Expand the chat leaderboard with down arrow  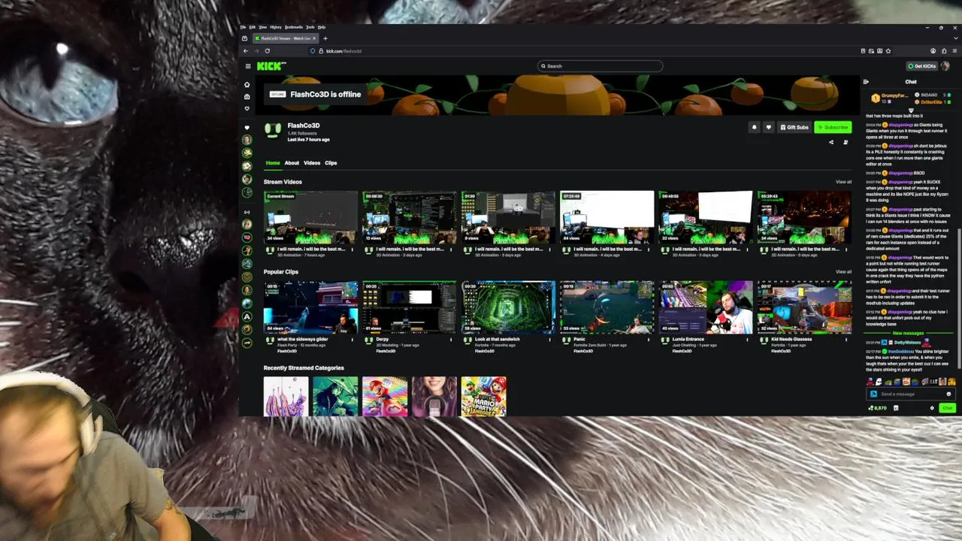911,110
